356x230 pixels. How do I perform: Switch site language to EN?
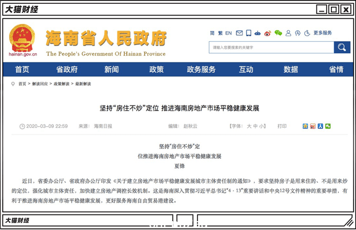pos(229,33)
